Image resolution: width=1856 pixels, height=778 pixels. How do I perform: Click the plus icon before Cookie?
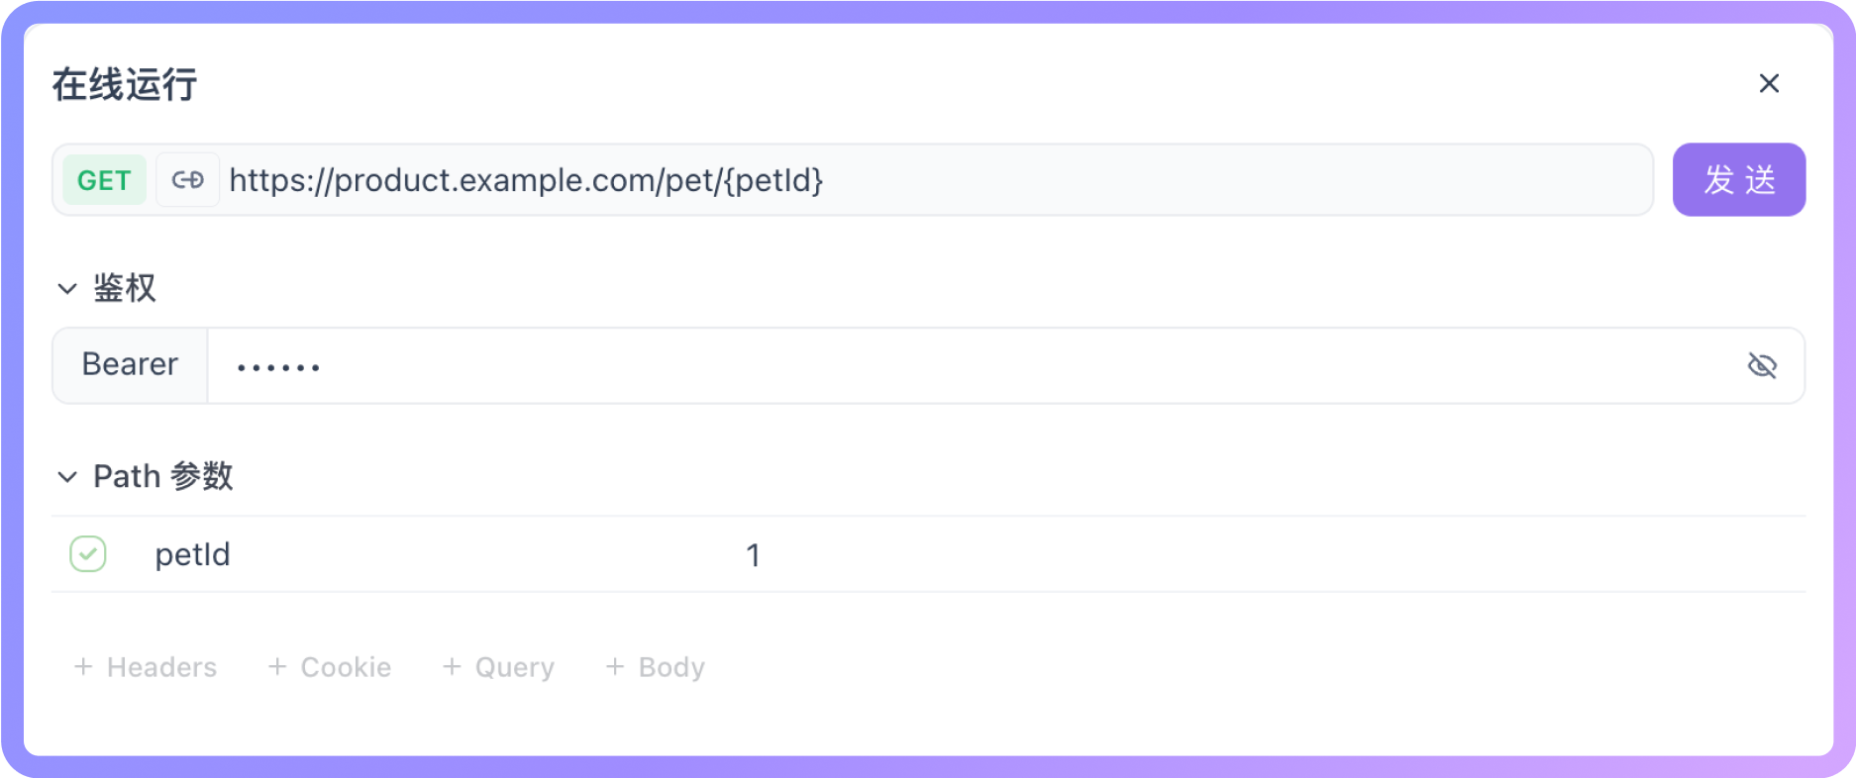pos(277,666)
